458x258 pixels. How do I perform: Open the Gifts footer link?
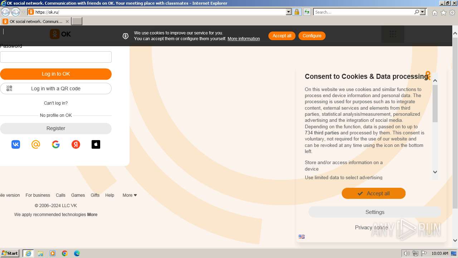95,195
